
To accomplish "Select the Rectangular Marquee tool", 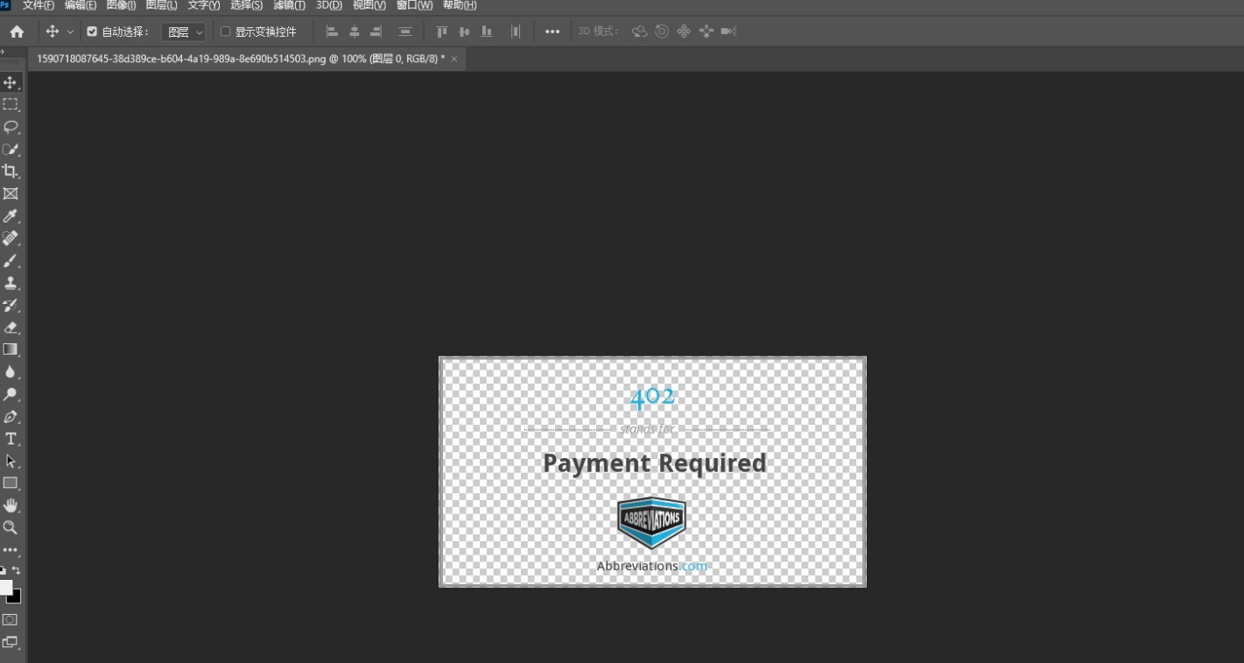I will point(11,104).
